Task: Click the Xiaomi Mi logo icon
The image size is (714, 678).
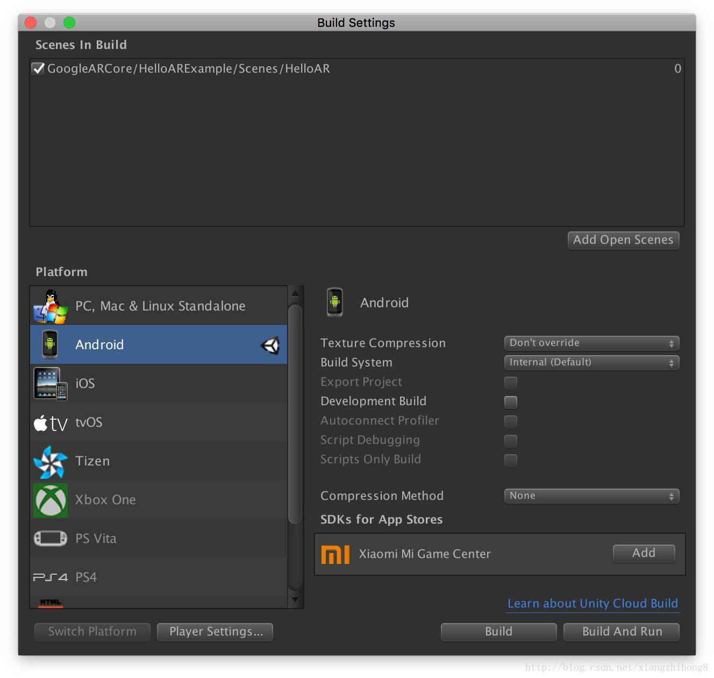Action: point(335,554)
